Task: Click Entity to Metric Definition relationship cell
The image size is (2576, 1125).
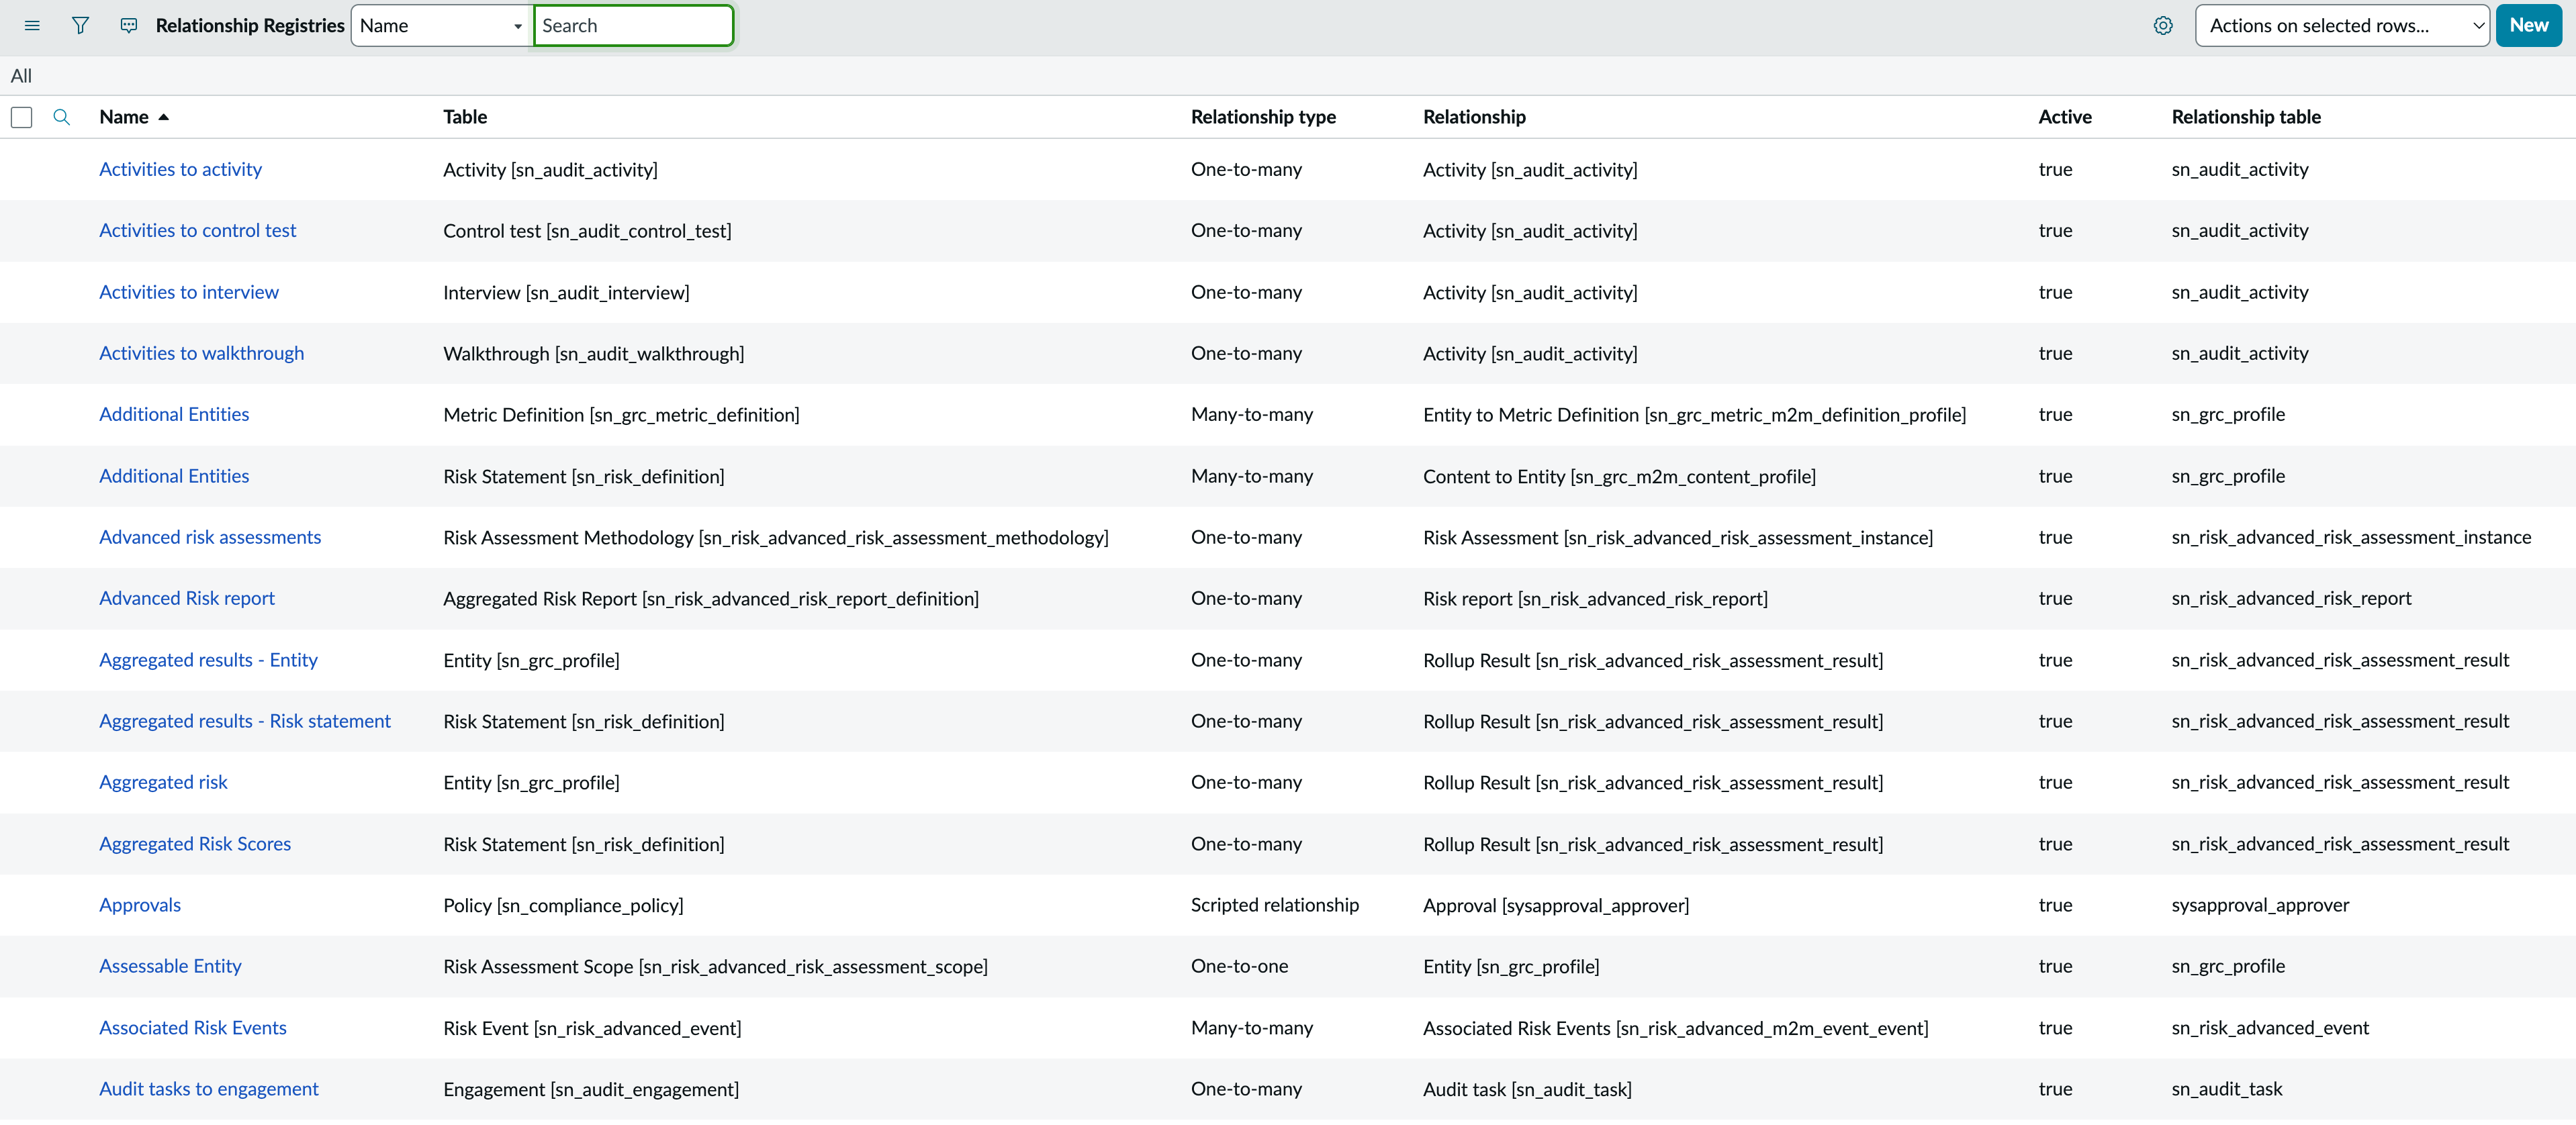Action: (x=1694, y=414)
